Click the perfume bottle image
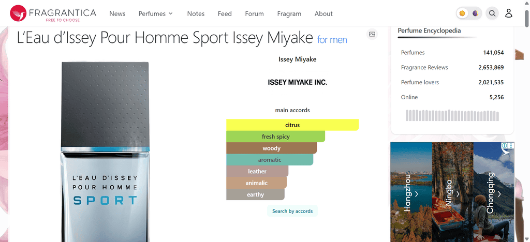 105,152
